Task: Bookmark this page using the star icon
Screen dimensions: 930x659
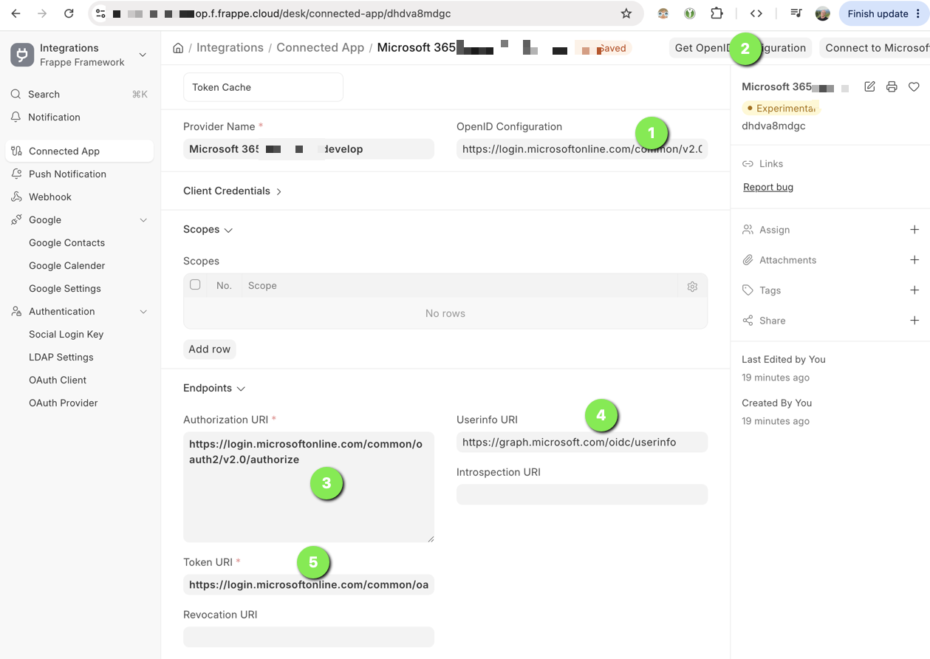Action: click(x=626, y=13)
